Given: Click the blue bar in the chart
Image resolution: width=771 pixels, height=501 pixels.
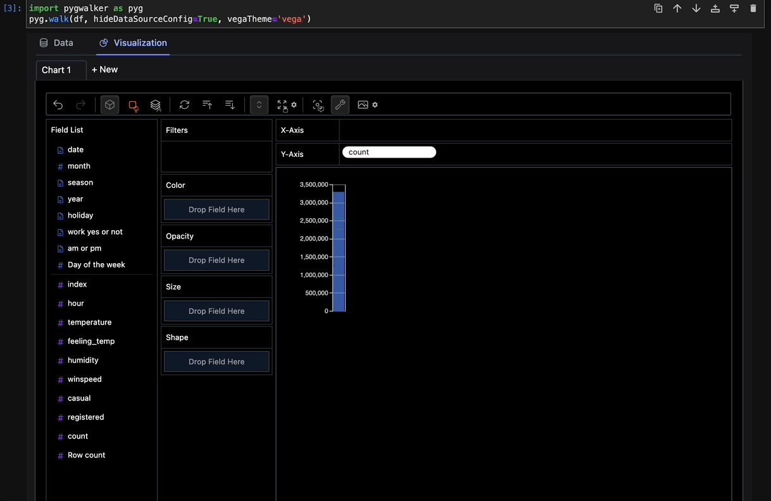Looking at the screenshot, I should (x=339, y=251).
